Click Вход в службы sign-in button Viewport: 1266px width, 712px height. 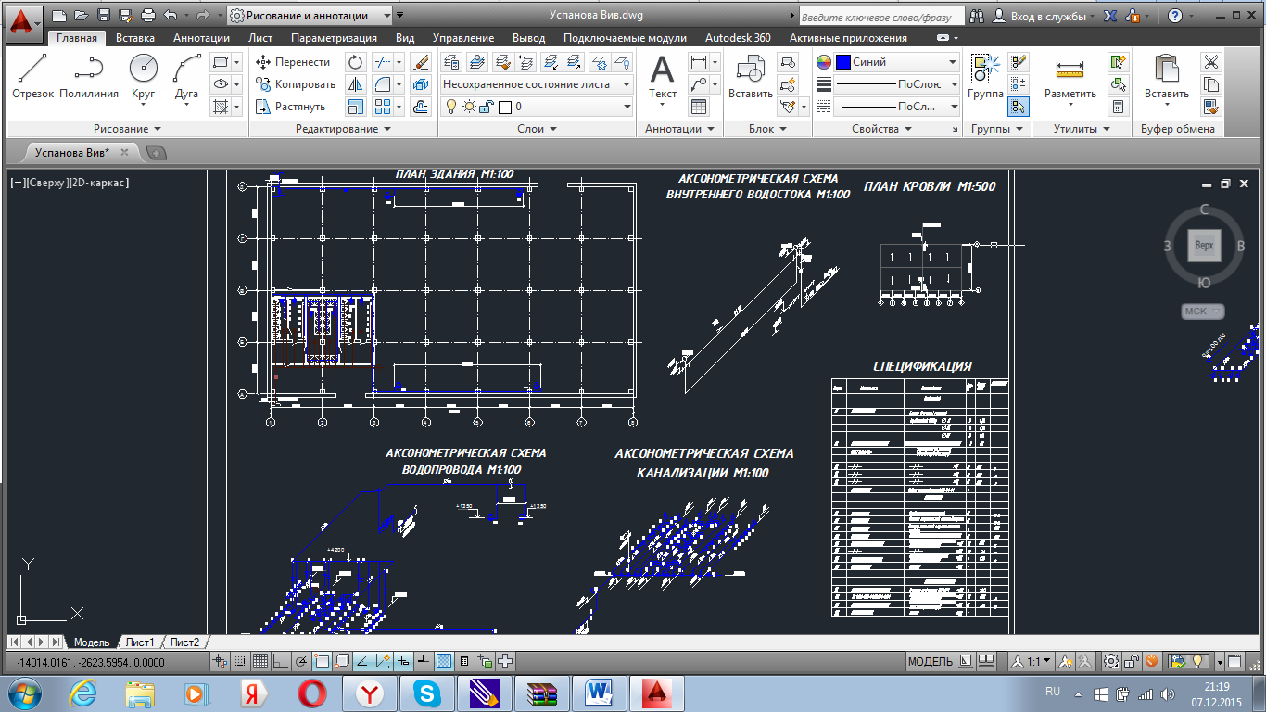(1042, 16)
